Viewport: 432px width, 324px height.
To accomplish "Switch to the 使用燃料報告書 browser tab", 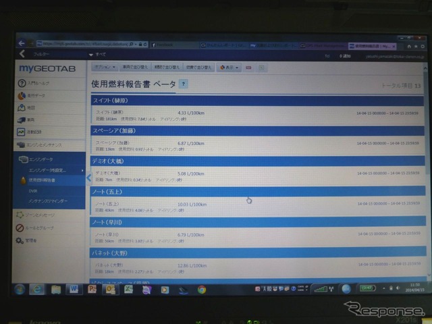I will point(372,47).
